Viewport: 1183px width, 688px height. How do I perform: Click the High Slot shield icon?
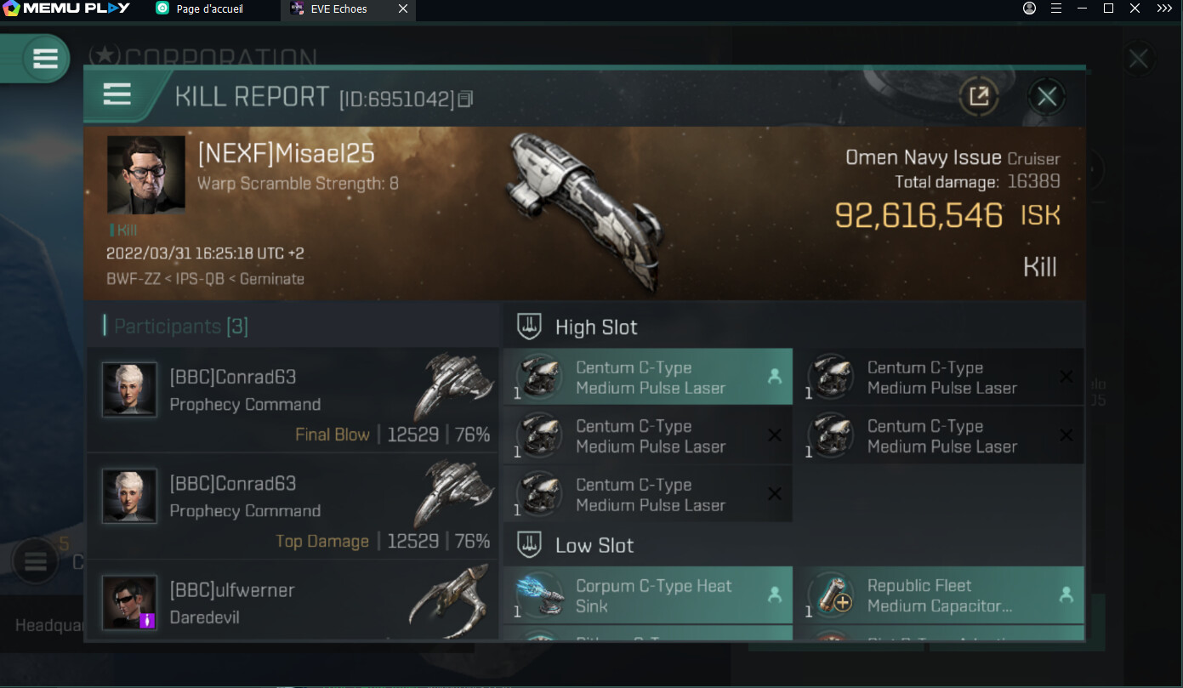tap(529, 327)
